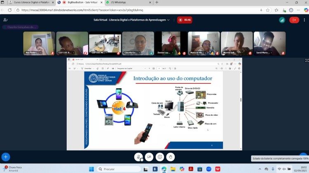Unmute the microphone
Viewport: 309px width, 173px height.
click(x=139, y=157)
